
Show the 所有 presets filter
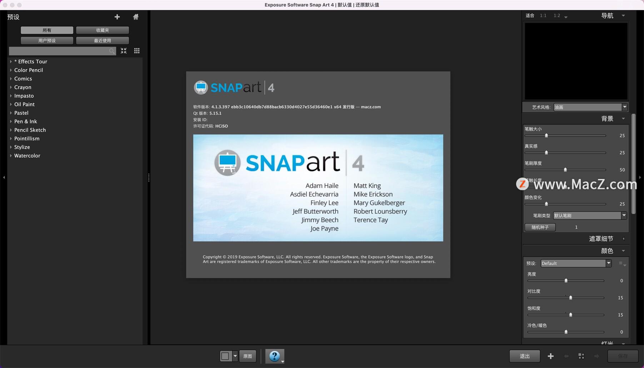[47, 30]
